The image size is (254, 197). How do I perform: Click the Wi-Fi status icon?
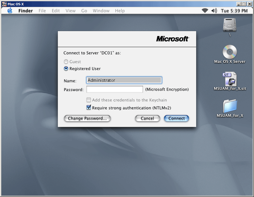[x=205, y=11]
